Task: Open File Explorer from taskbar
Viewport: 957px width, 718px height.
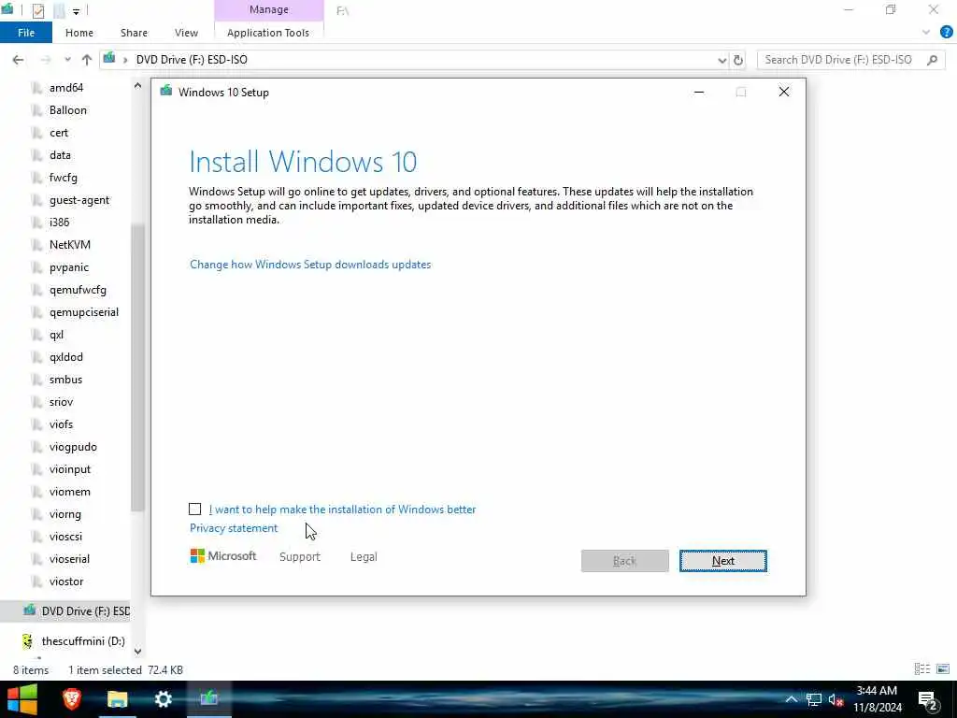Action: point(117,699)
